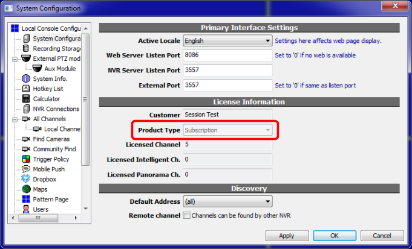Click the Local Channel camera icon
Viewport: 412px width, 249px height.
pos(38,129)
